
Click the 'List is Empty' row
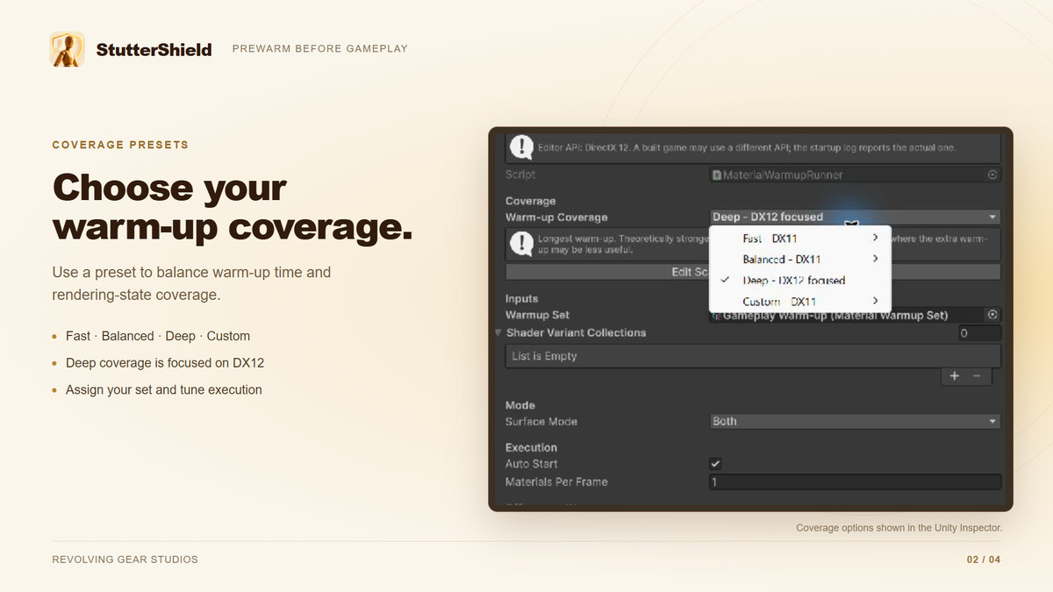[x=753, y=356]
